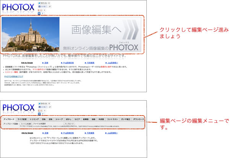Click the Mont Saint-Michel photo in banner
The height and width of the screenshot is (158, 232).
[x=31, y=34]
